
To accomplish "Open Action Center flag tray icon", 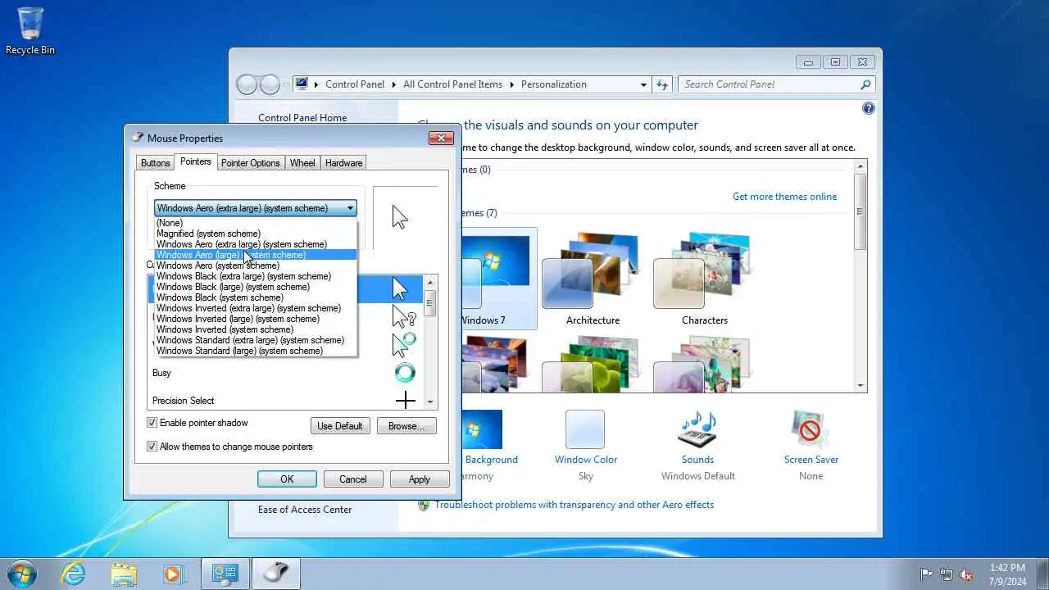I will (927, 574).
